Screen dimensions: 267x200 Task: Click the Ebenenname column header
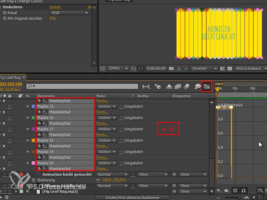coord(46,96)
